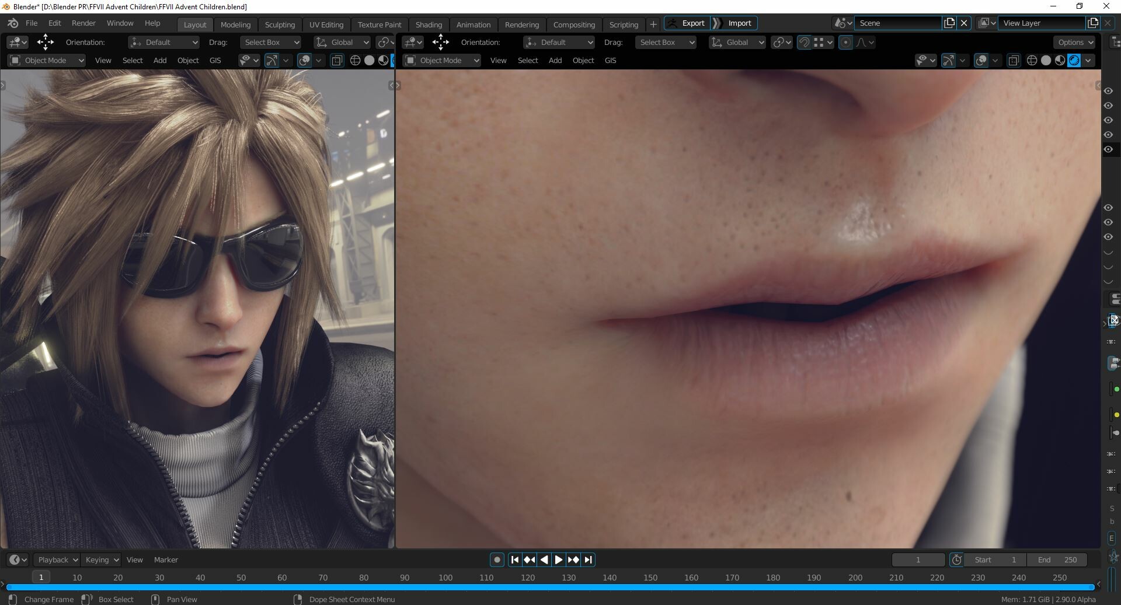Select solid shading in right viewport
Screen dimensions: 1121x605
(1046, 60)
